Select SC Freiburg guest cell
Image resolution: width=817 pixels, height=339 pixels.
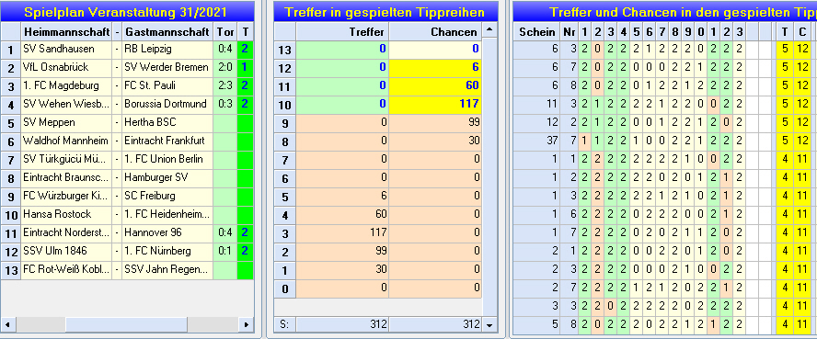pos(167,196)
